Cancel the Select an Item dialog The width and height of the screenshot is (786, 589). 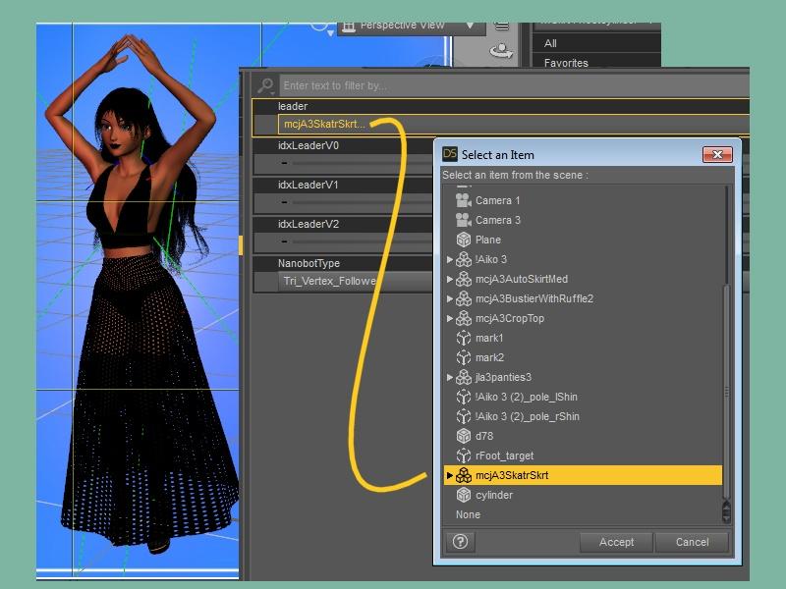click(x=692, y=542)
